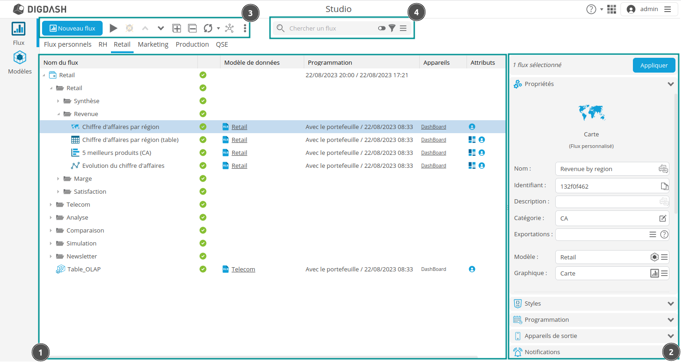
Task: Open the Telecom data model link
Action: coord(243,270)
